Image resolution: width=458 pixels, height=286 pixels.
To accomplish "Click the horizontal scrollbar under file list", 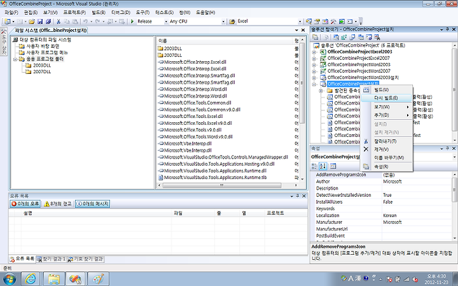I will click(222, 185).
